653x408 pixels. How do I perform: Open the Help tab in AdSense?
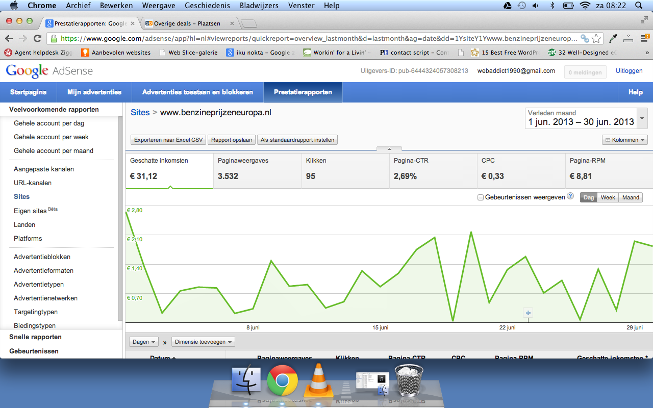click(x=635, y=92)
